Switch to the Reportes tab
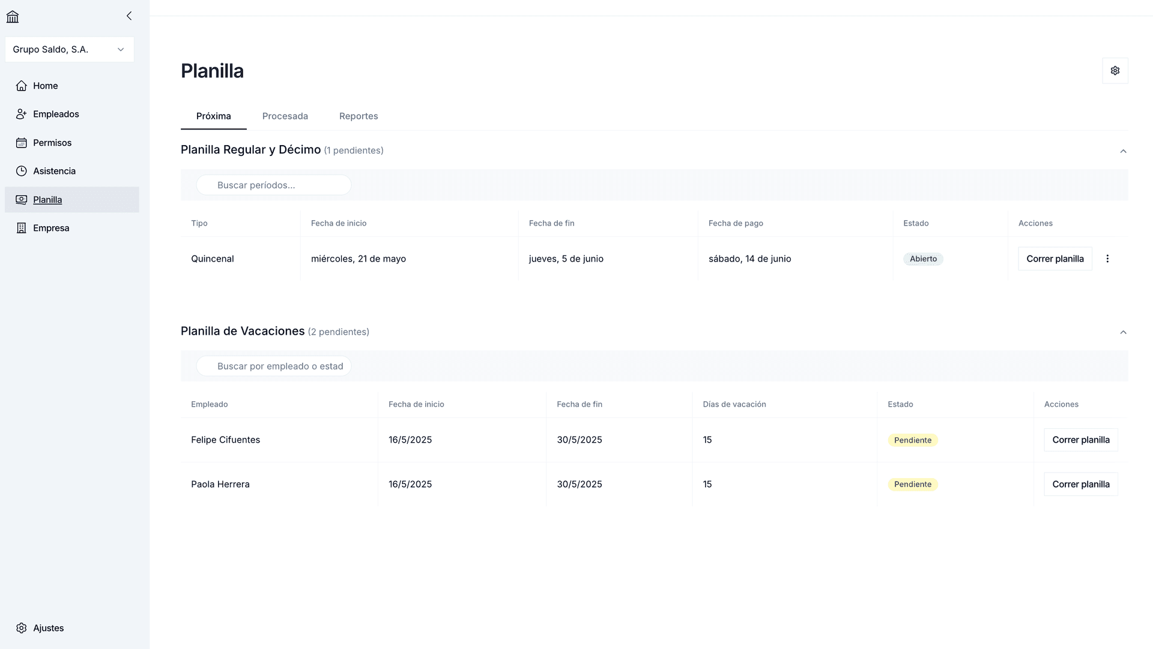Screen dimensions: 1153x649 (x=358, y=116)
